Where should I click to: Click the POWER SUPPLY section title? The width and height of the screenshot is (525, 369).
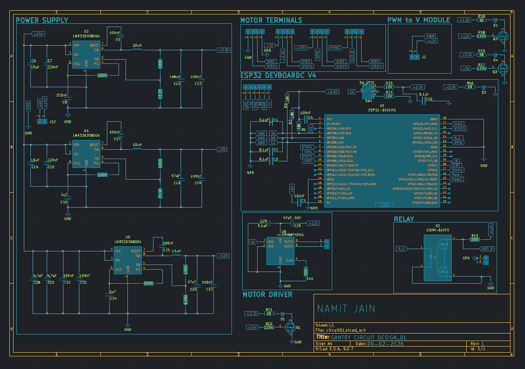coord(42,20)
